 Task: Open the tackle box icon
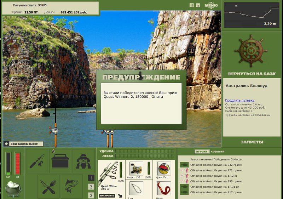(x=60, y=161)
